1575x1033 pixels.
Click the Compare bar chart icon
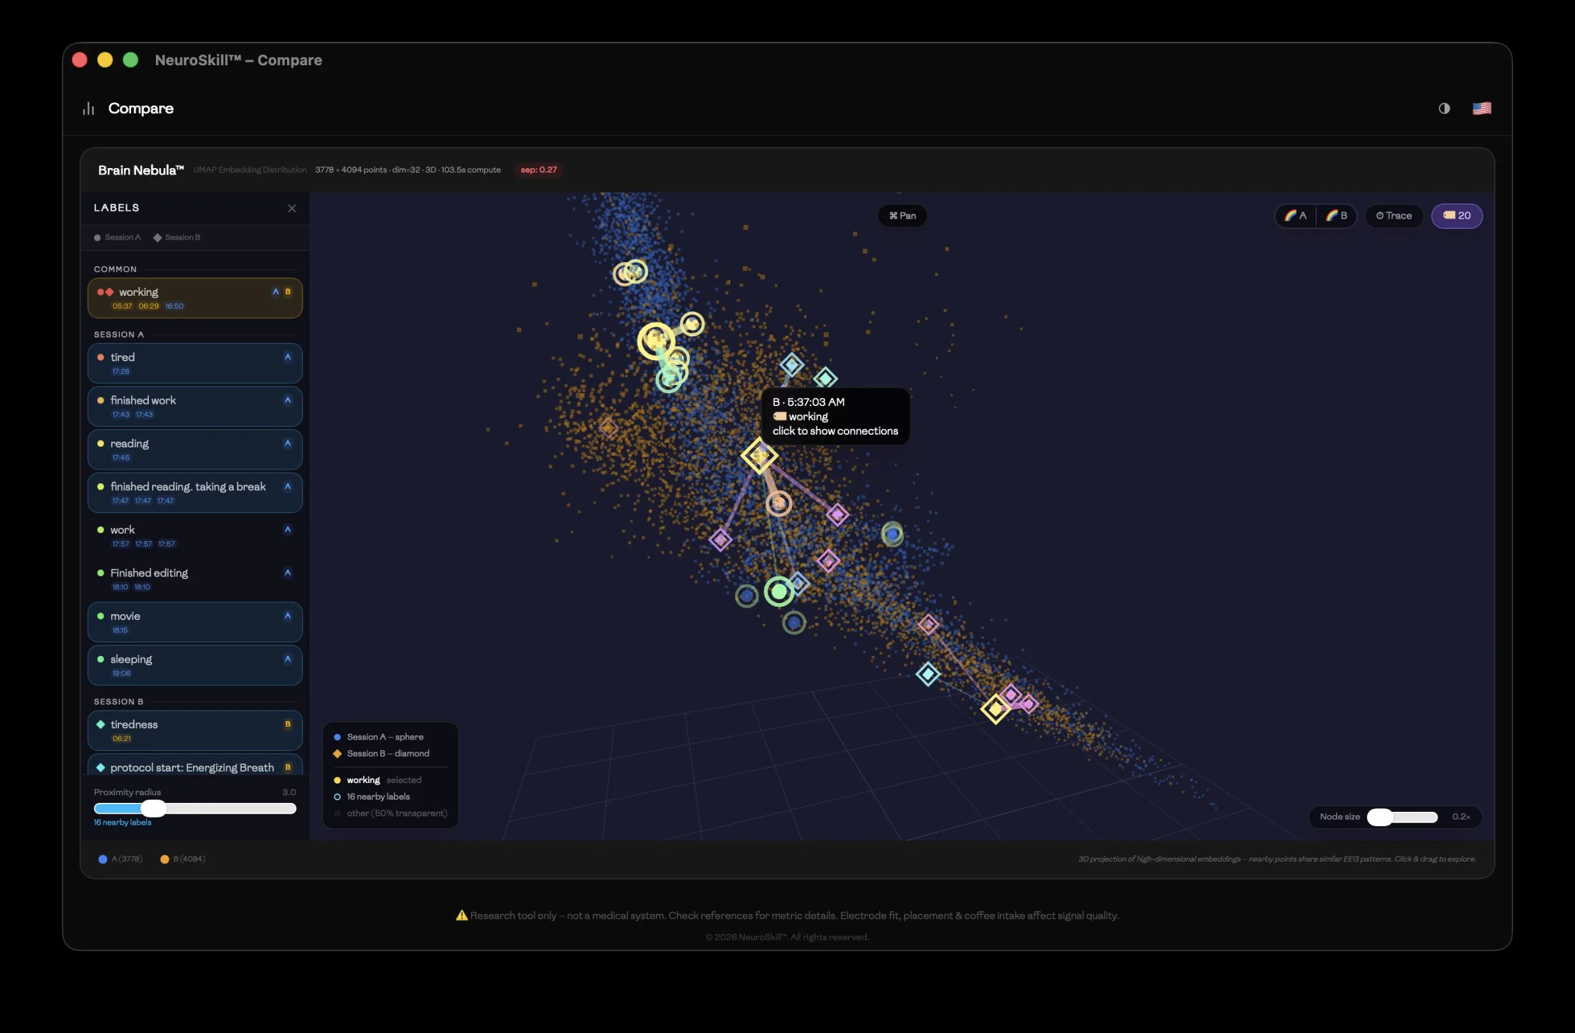89,109
